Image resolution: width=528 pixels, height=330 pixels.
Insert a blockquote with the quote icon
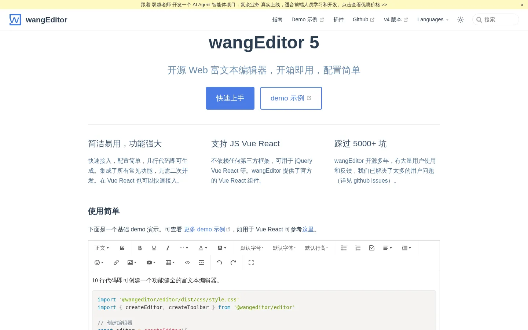(x=122, y=248)
